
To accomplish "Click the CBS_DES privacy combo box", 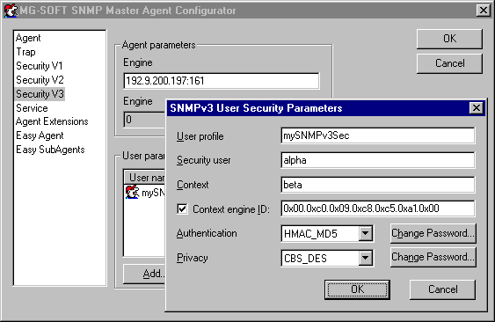I will (327, 258).
